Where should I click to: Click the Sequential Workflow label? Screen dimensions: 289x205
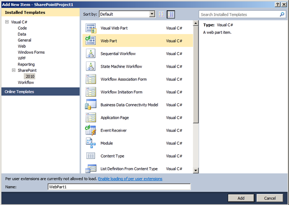[118, 53]
